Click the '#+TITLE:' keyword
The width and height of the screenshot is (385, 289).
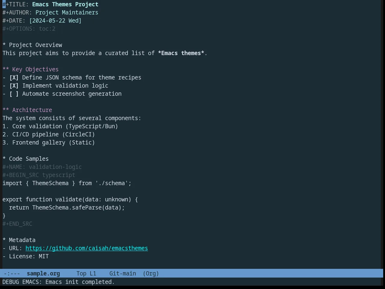[x=16, y=4]
